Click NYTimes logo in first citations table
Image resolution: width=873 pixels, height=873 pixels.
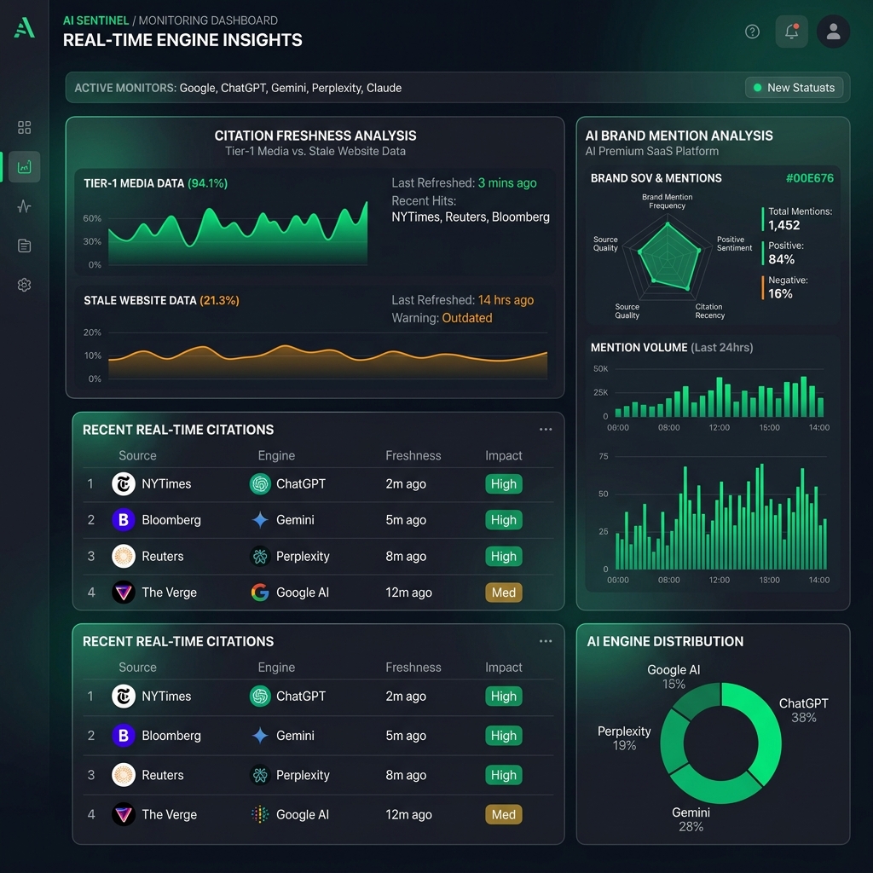coord(124,484)
